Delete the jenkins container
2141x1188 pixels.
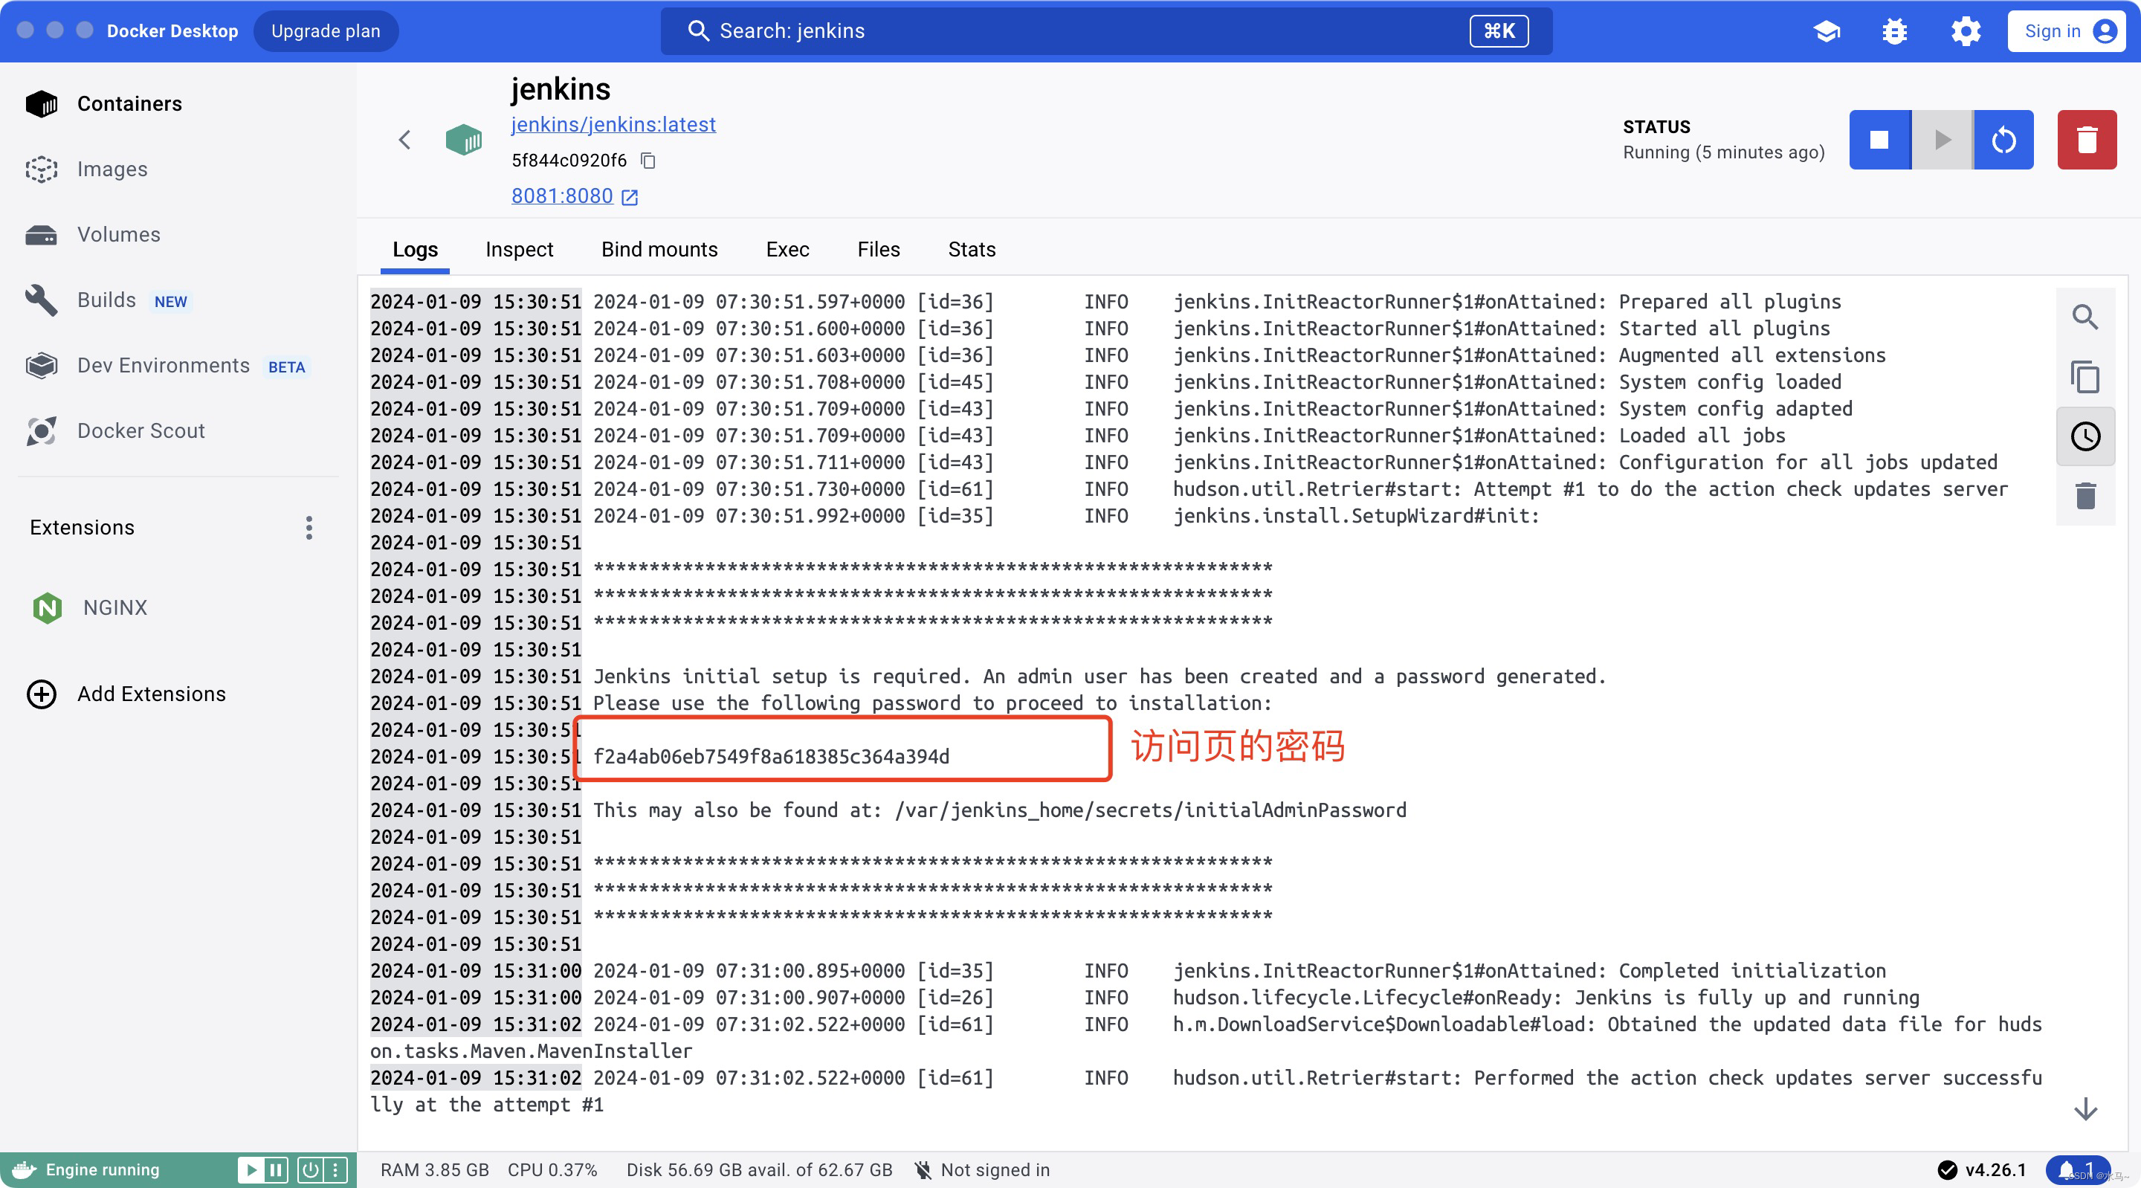point(2086,140)
